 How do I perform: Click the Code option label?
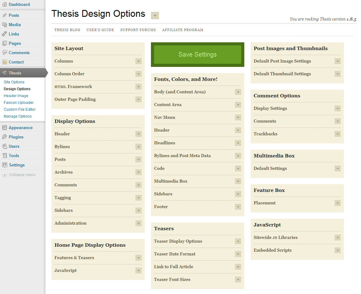(159, 168)
